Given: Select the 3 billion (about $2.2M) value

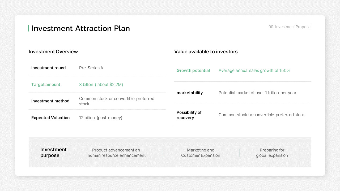Looking at the screenshot, I should click(101, 85).
